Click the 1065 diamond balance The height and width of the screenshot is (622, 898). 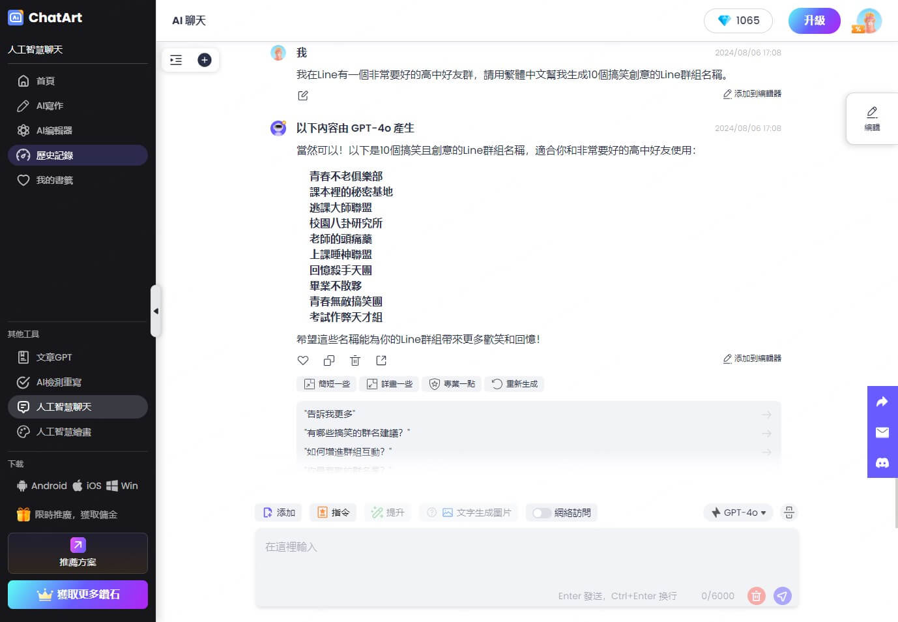click(x=738, y=21)
